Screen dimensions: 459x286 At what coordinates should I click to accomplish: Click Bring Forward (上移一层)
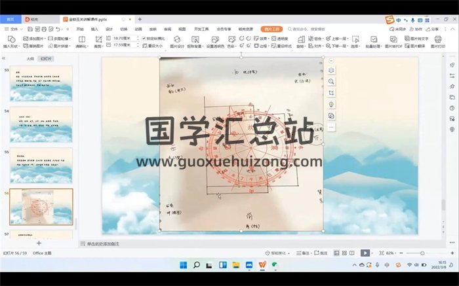(337, 39)
